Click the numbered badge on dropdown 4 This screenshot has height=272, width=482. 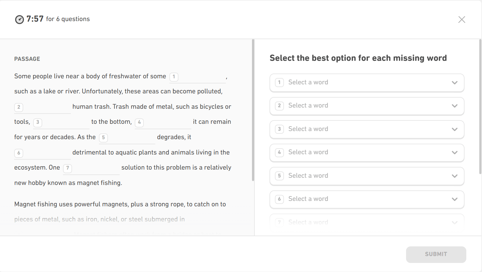click(x=279, y=152)
